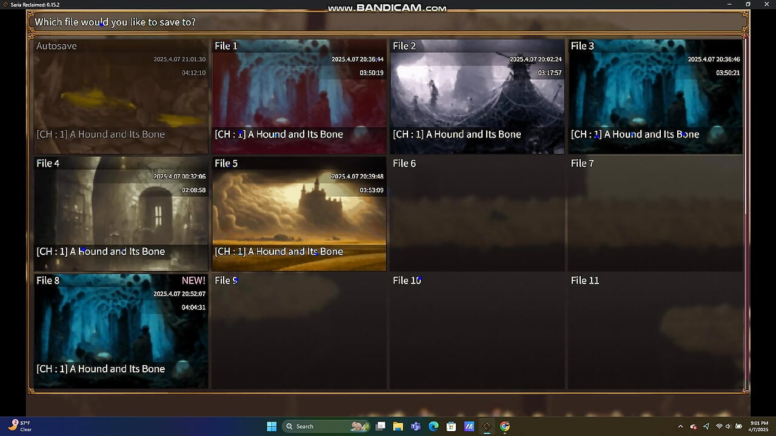
Task: Click the playtime 03:53:09 text
Action: [372, 190]
